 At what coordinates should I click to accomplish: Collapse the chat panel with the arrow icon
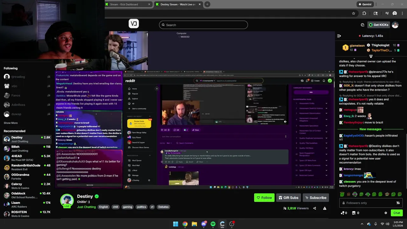[x=339, y=36]
